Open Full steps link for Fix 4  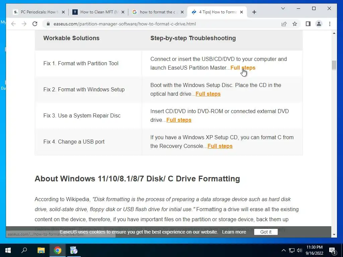[220, 146]
